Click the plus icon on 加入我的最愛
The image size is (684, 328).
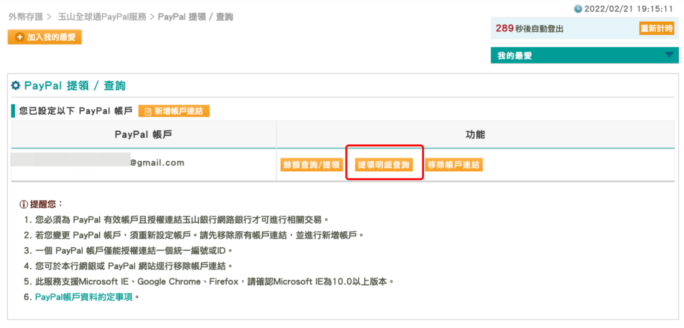coord(19,37)
